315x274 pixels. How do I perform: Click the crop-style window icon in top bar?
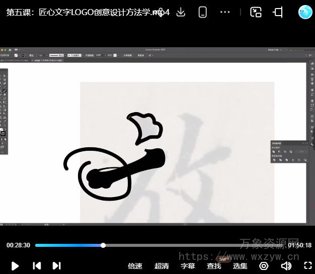278,13
